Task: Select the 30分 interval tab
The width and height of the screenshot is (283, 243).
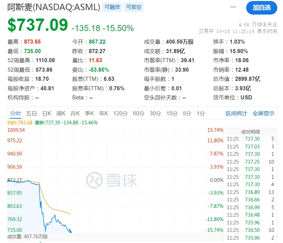Action: pyautogui.click(x=155, y=113)
